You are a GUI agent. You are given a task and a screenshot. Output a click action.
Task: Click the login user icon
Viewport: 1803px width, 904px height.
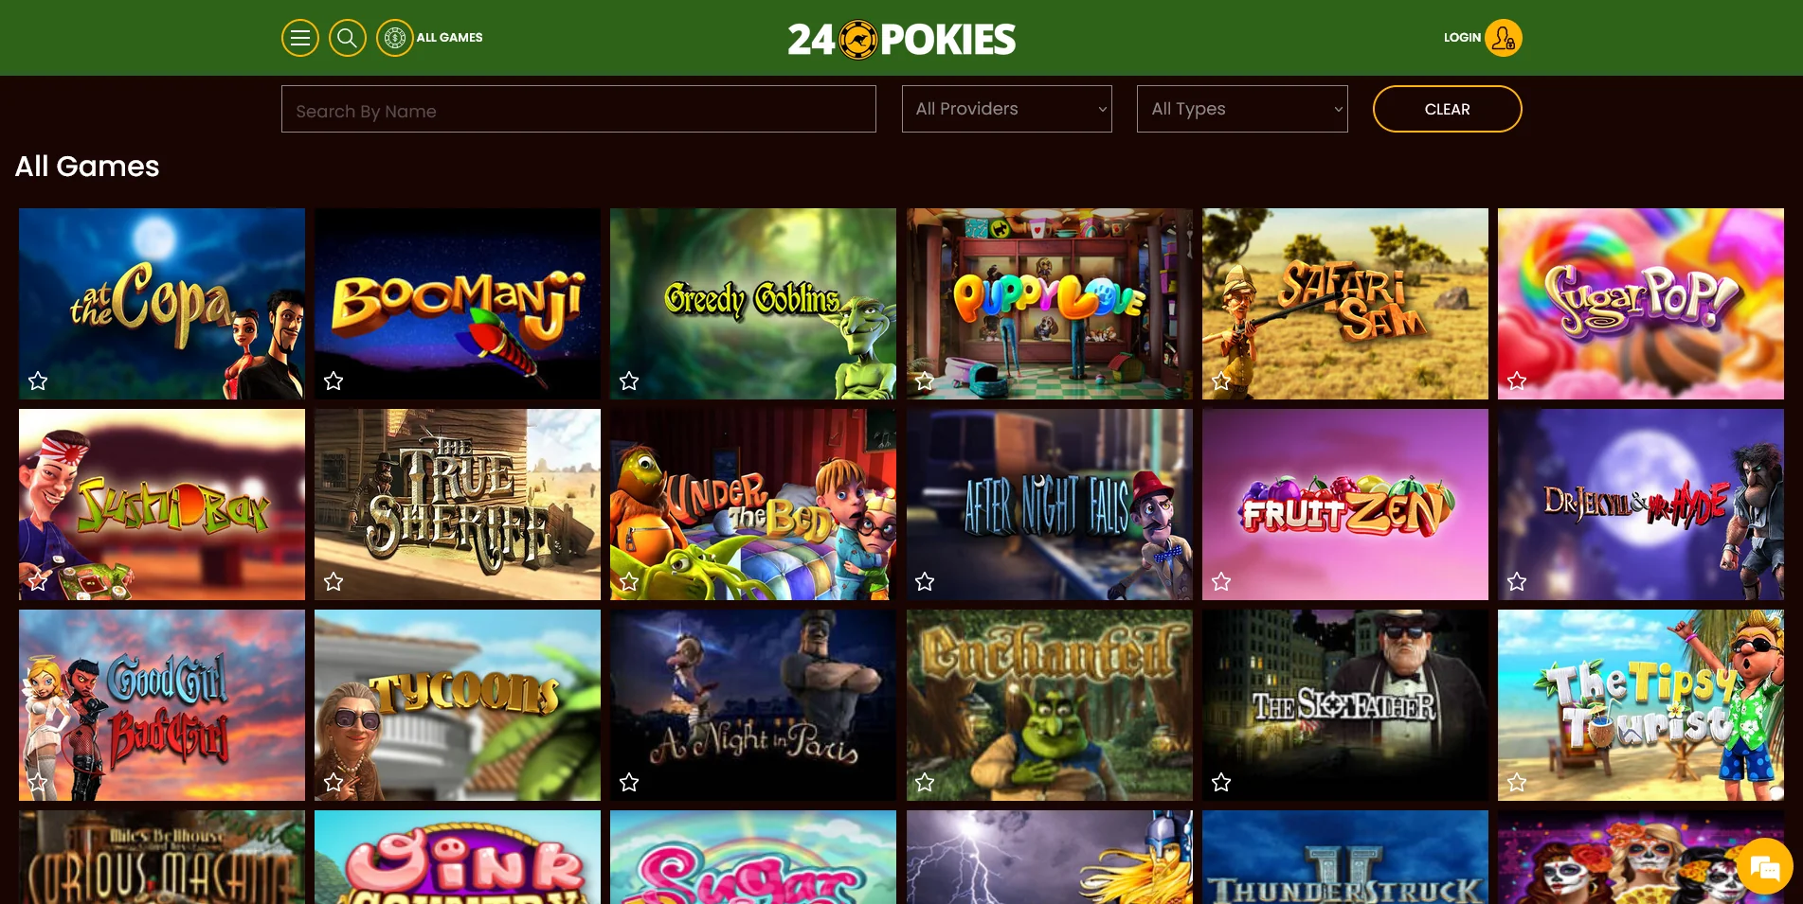click(x=1504, y=38)
